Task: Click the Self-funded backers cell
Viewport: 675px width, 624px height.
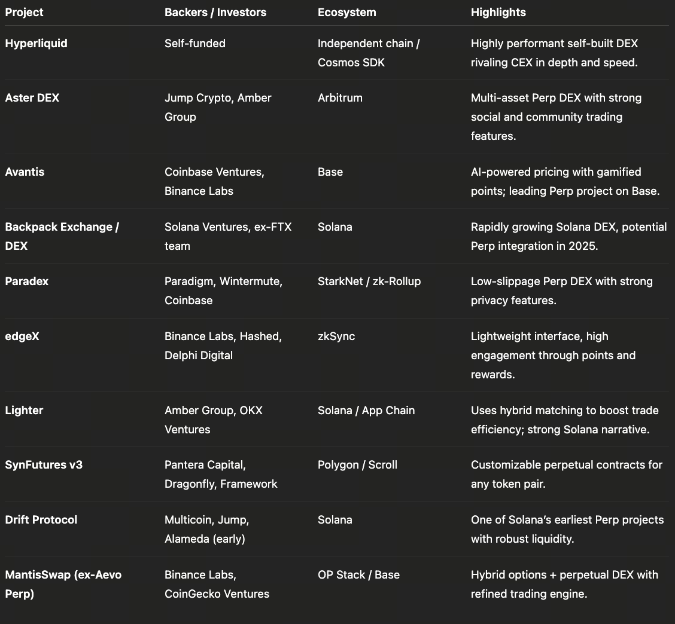Action: [195, 43]
